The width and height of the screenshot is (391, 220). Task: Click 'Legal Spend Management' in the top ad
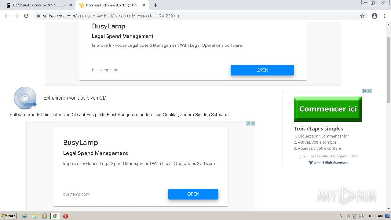pos(123,36)
